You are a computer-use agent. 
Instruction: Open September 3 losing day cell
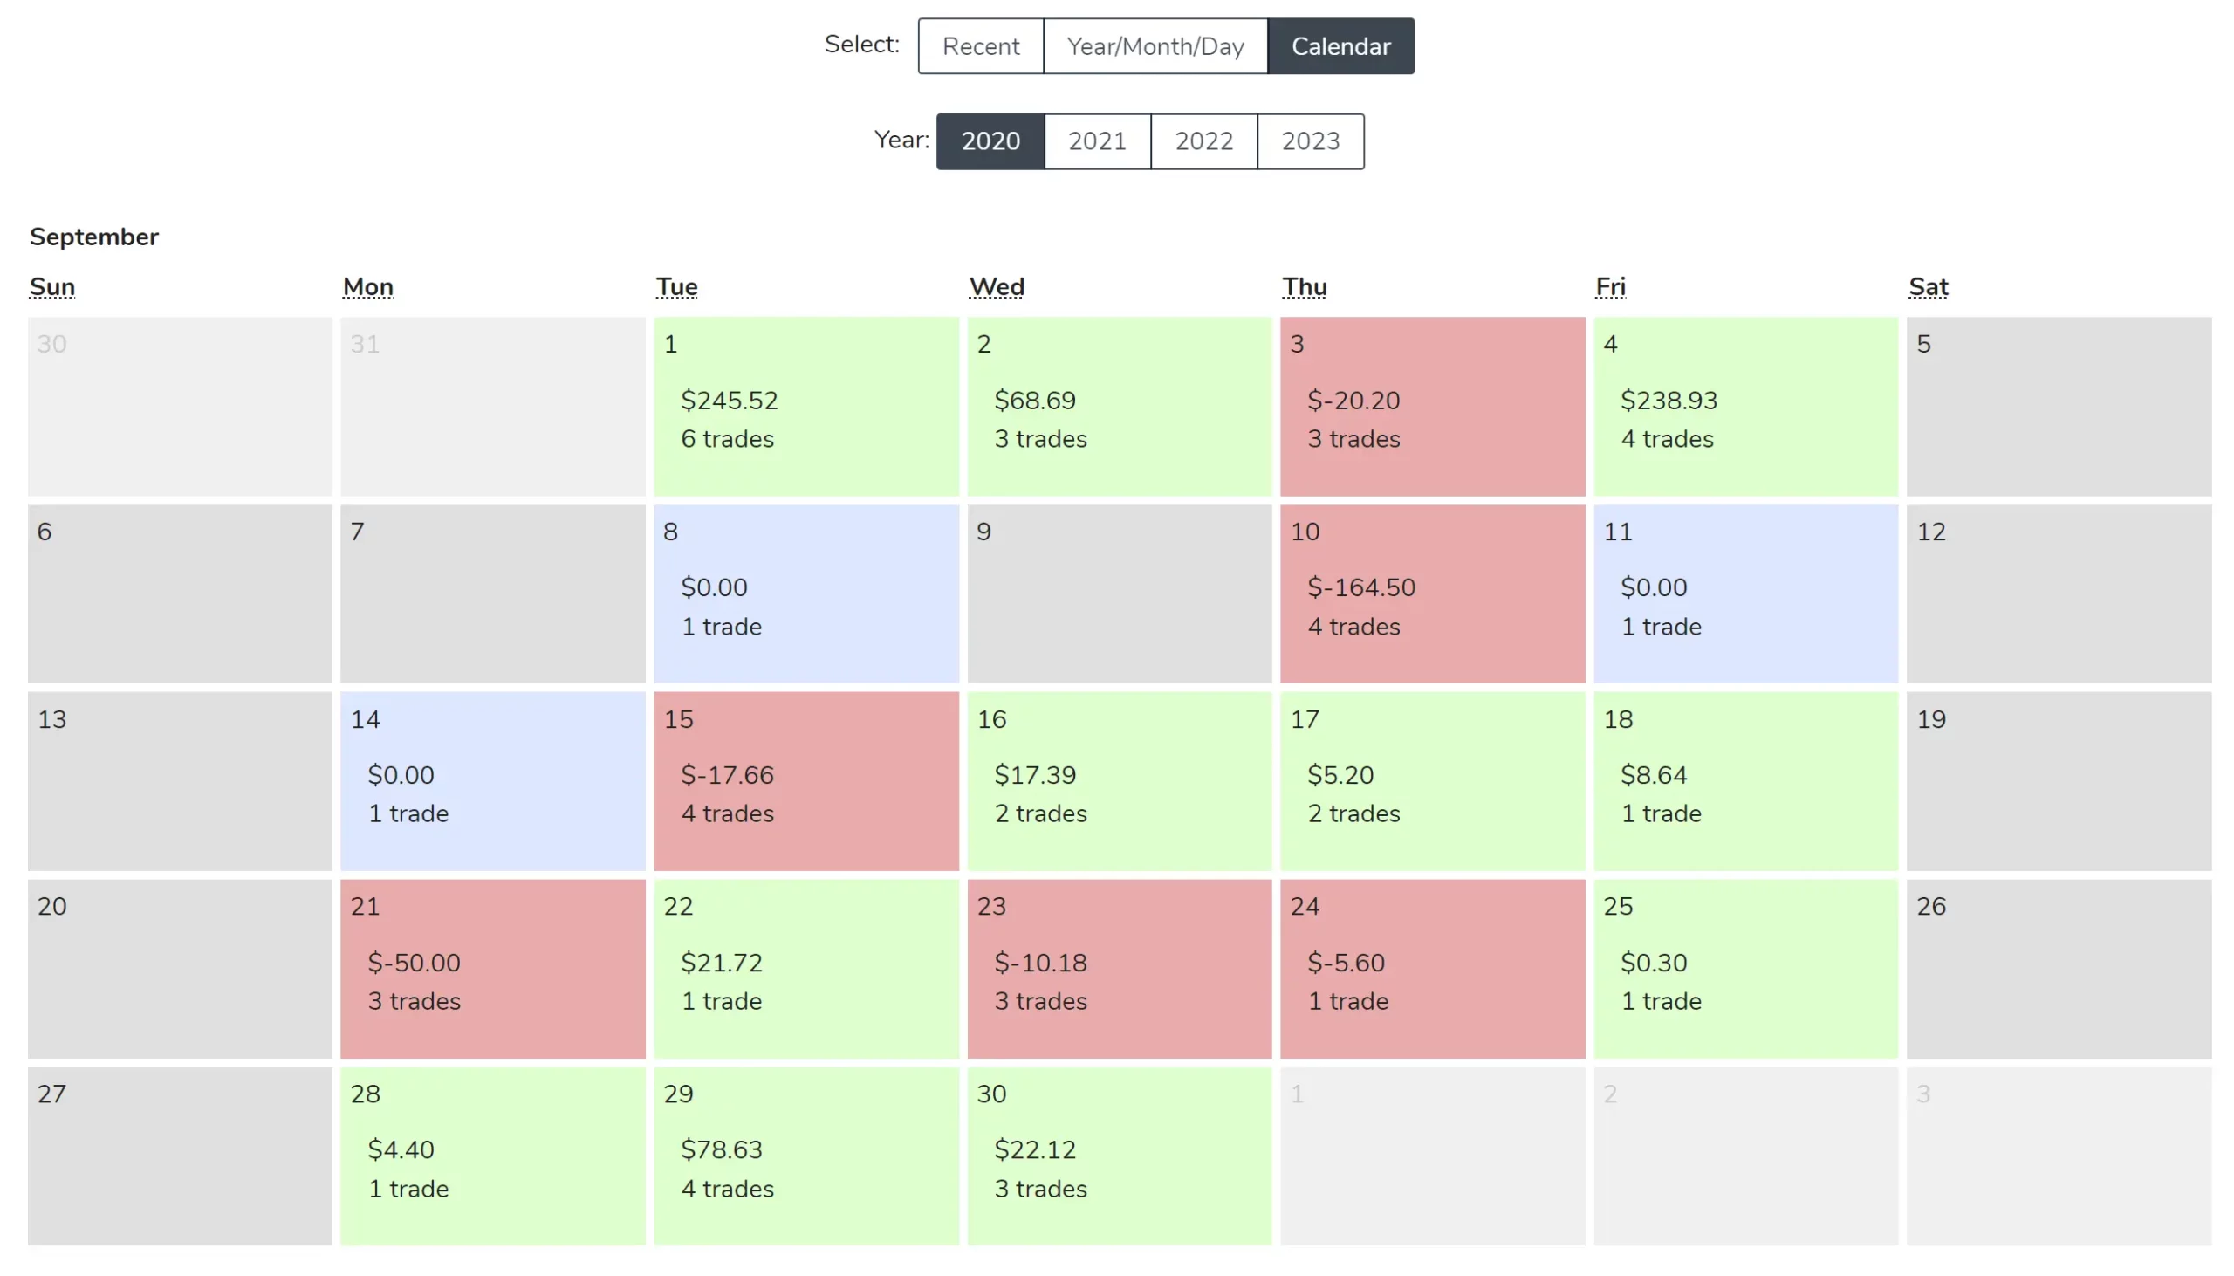coord(1431,406)
